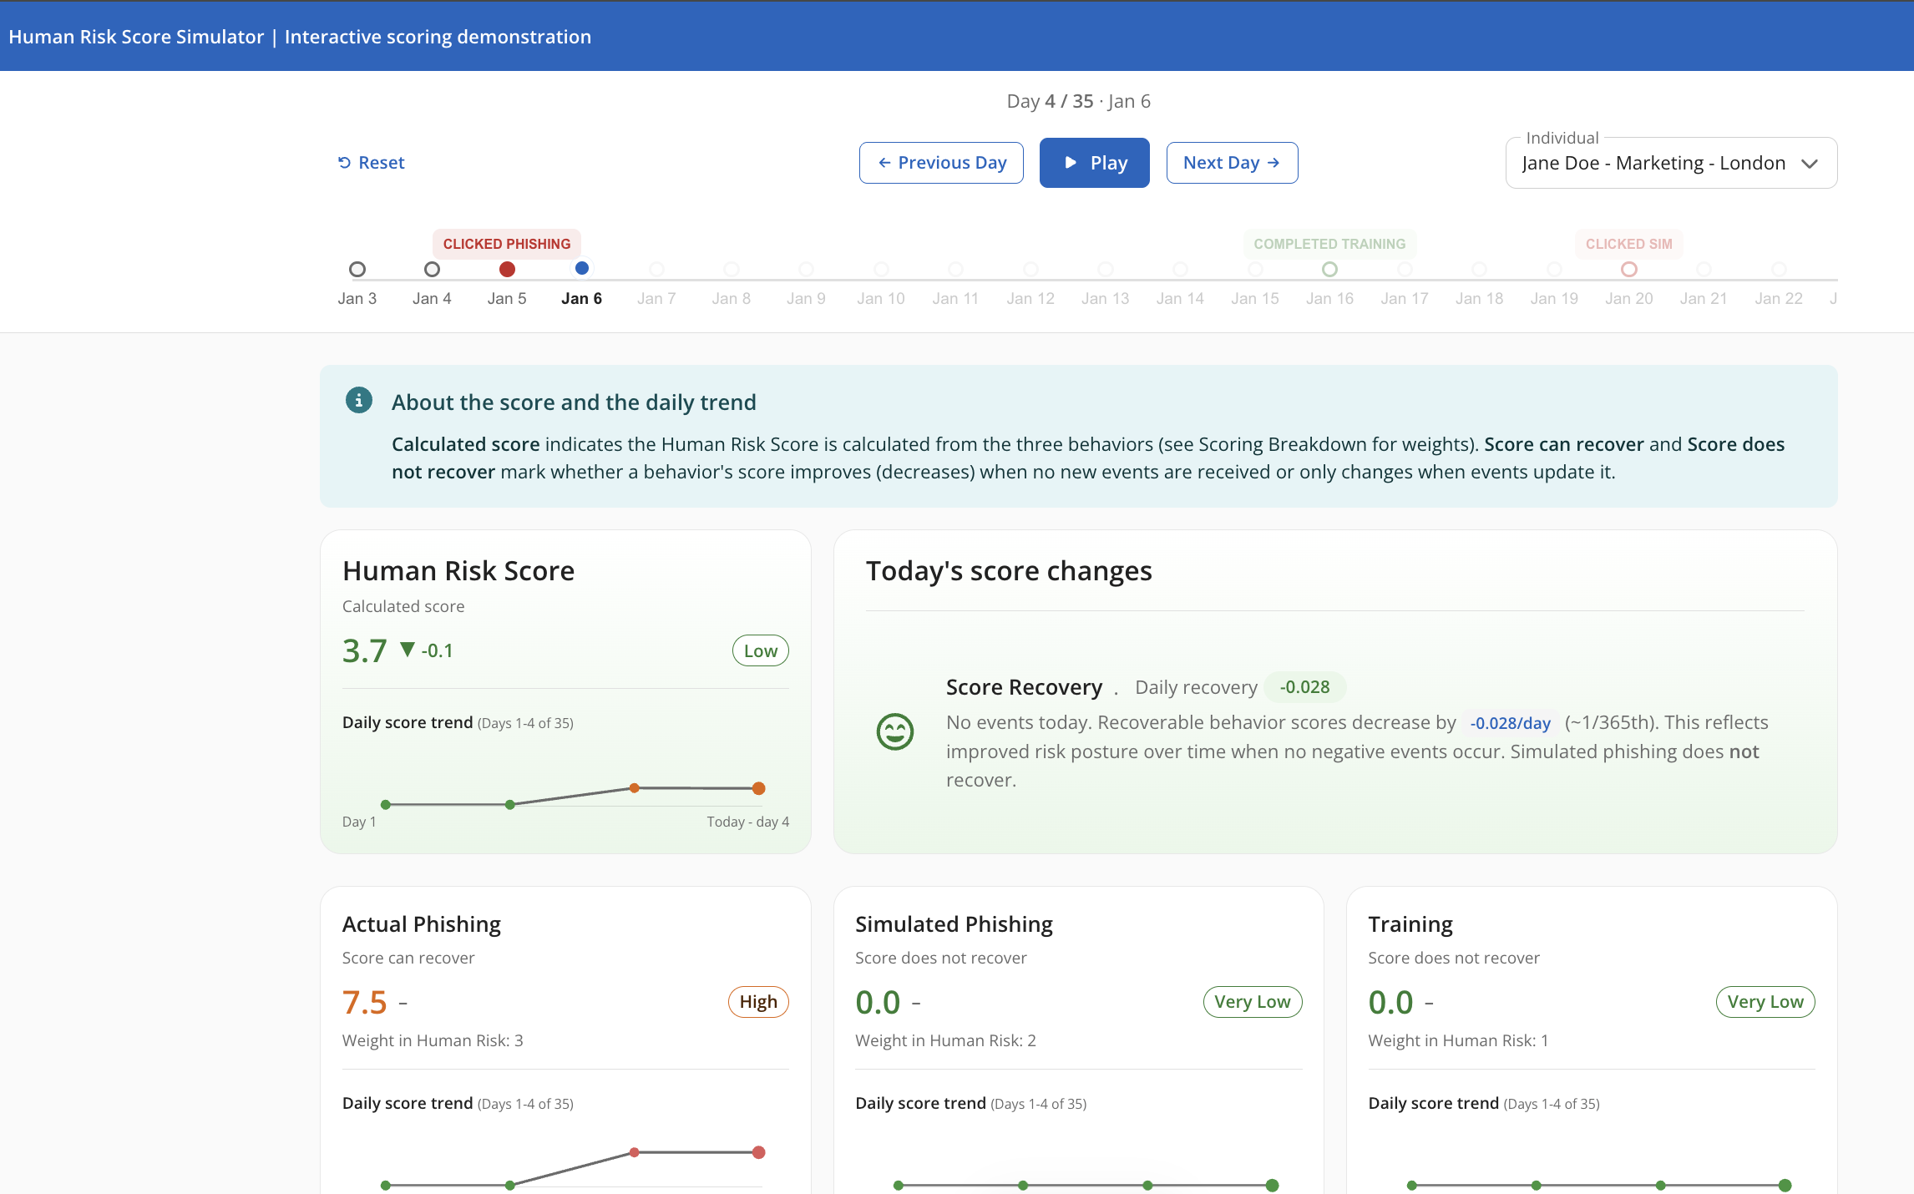Click the CLICKED PHISHING event label

(507, 244)
